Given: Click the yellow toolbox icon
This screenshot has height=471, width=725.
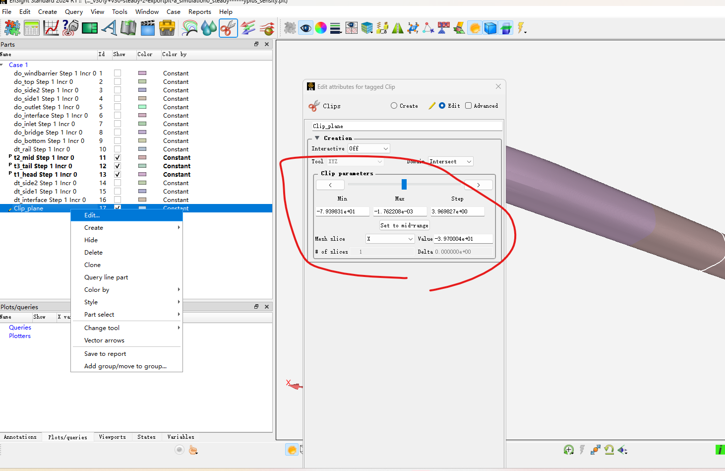Looking at the screenshot, I should (167, 28).
